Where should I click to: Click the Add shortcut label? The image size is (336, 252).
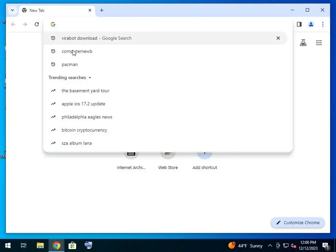tap(205, 168)
